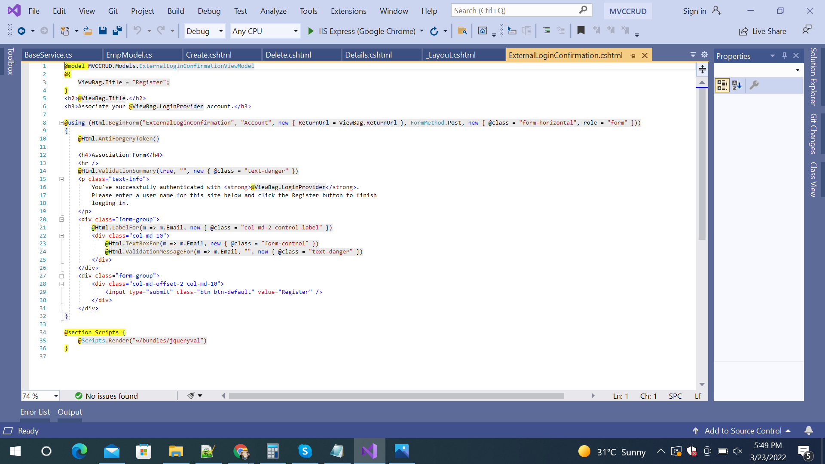Click the Increase Indent icon
The width and height of the screenshot is (825, 464).
[547, 31]
